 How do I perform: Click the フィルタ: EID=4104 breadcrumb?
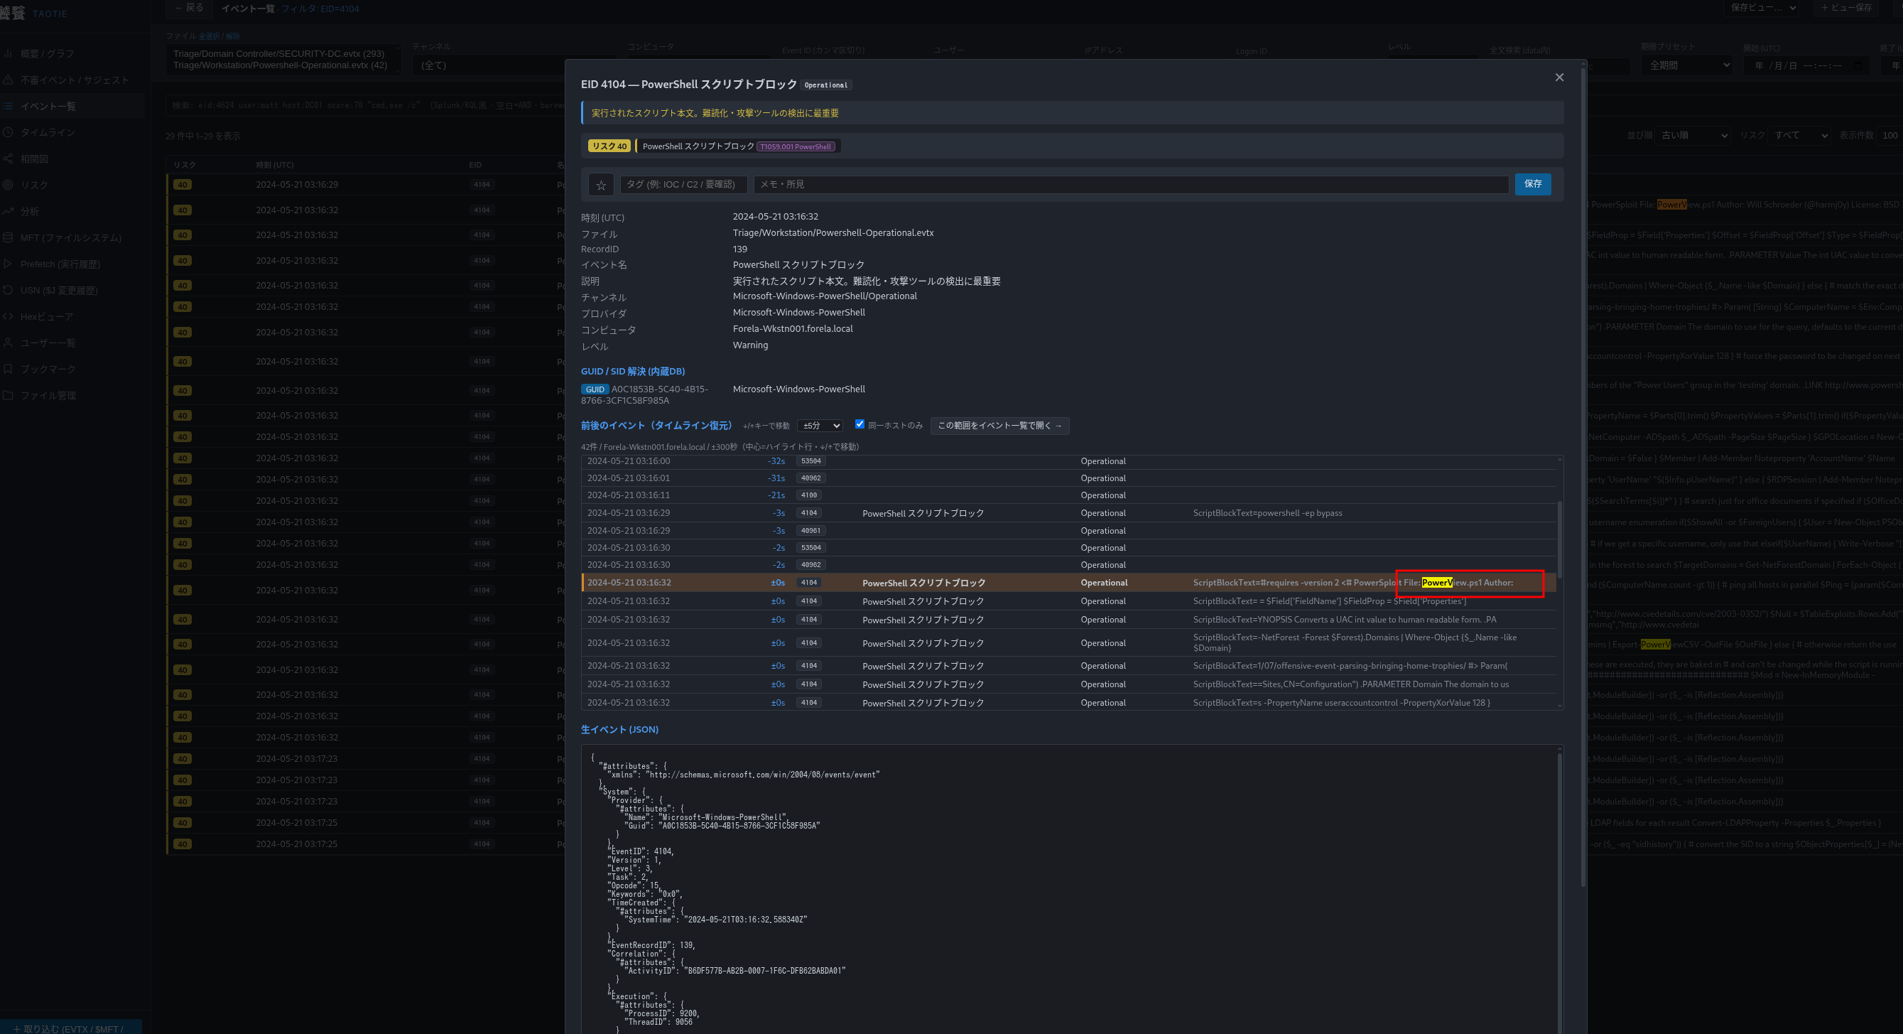(320, 9)
